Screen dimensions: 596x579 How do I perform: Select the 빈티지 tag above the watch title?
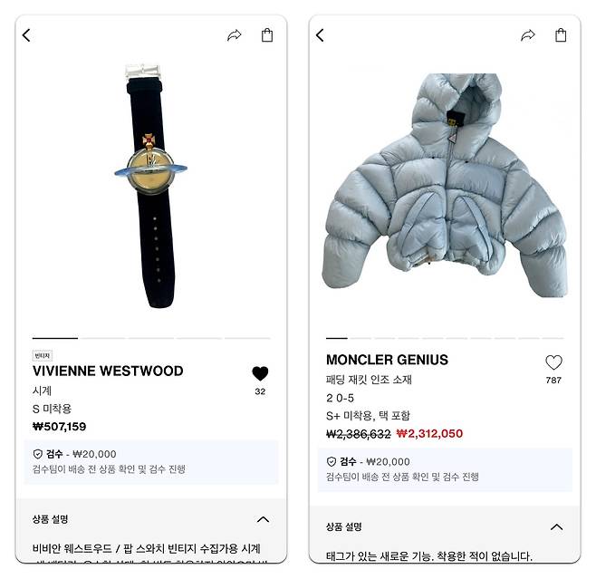tap(43, 355)
